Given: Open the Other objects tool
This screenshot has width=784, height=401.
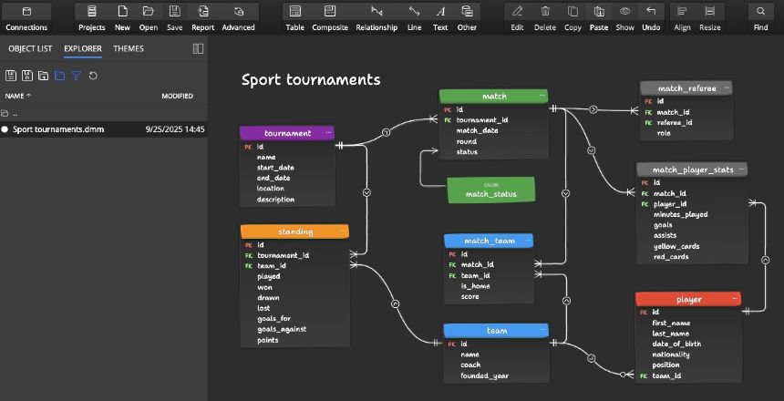Looking at the screenshot, I should pyautogui.click(x=467, y=18).
